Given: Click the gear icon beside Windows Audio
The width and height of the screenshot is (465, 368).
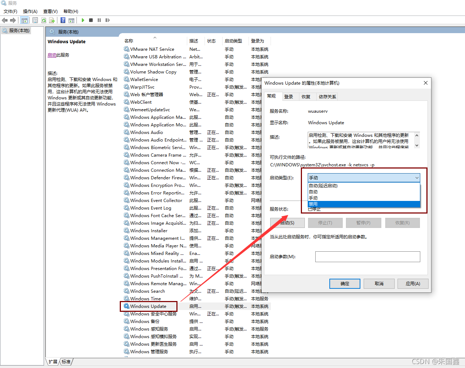Looking at the screenshot, I should point(126,132).
